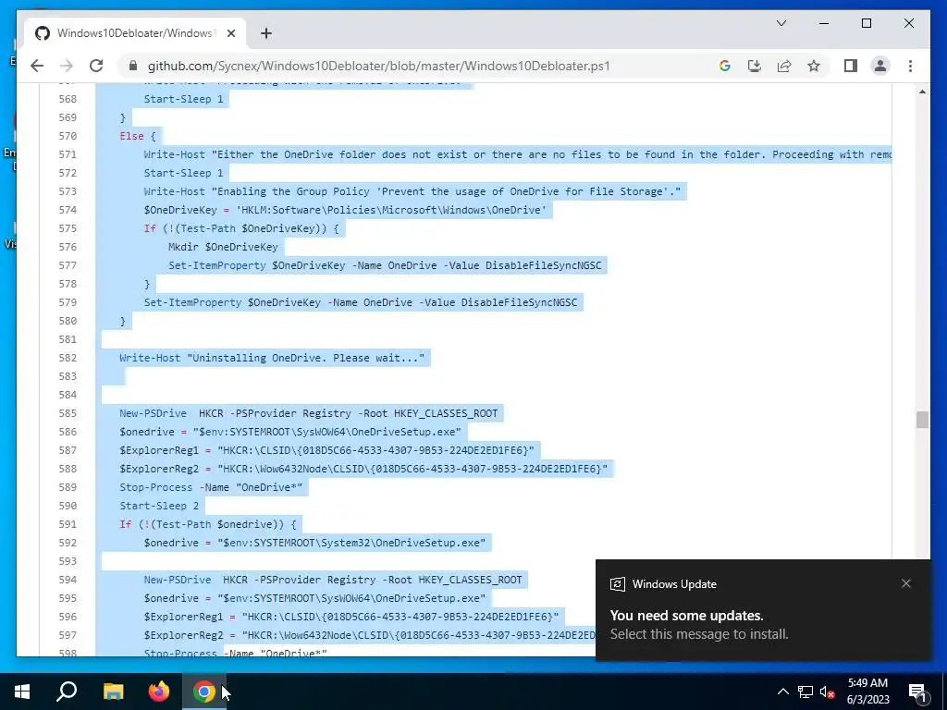Install the page via the download icon
947x710 pixels.
tap(755, 66)
